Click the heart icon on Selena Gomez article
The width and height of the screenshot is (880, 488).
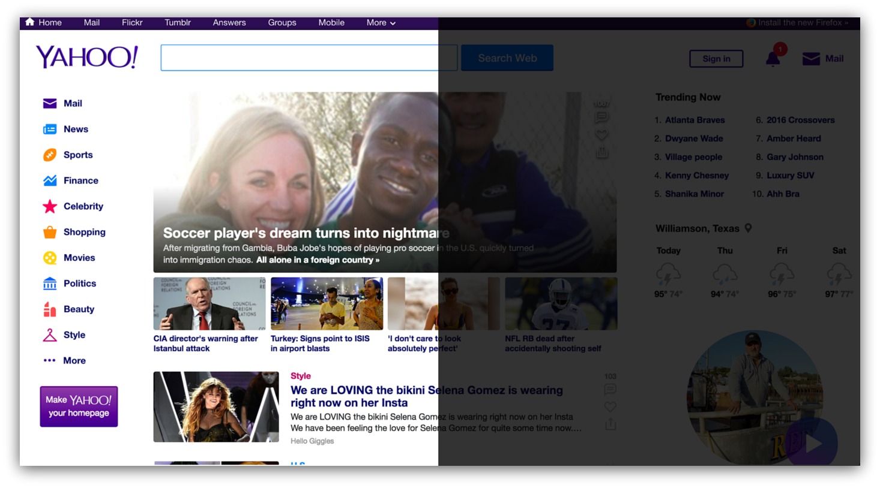point(610,406)
